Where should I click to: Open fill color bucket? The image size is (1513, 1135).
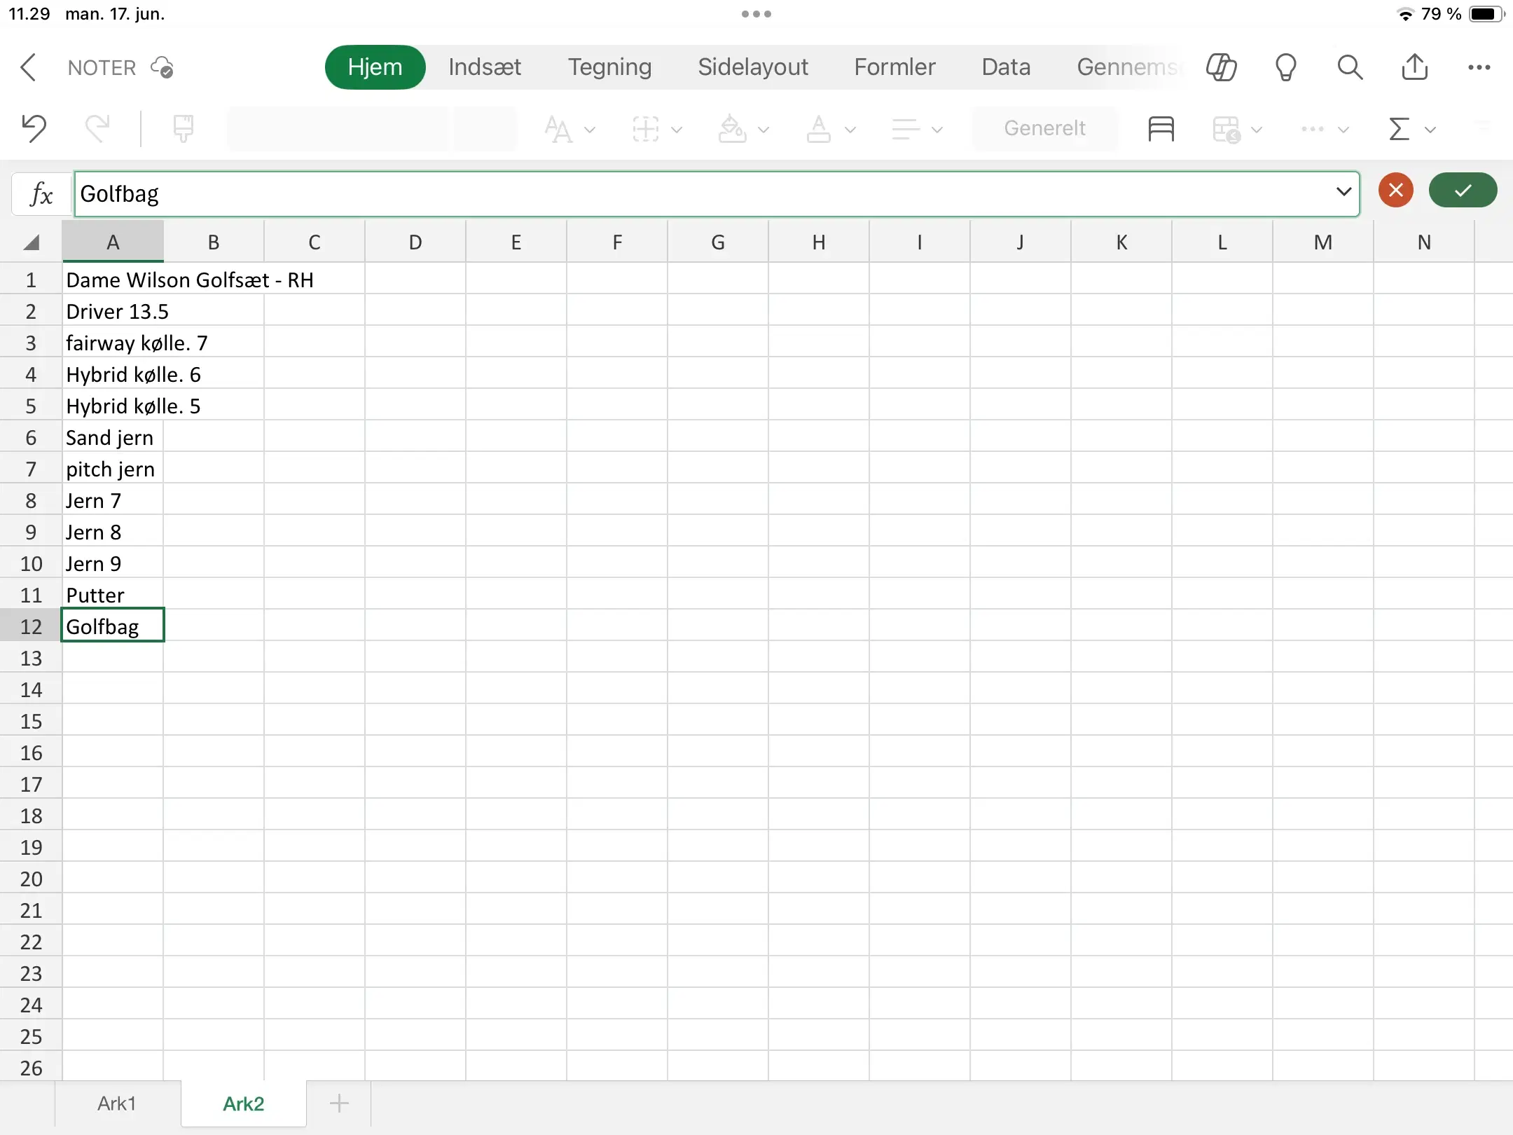coord(732,129)
